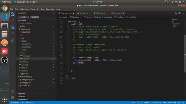The image size is (186, 104).
Task: Open the Selection menu
Action: 24,9
